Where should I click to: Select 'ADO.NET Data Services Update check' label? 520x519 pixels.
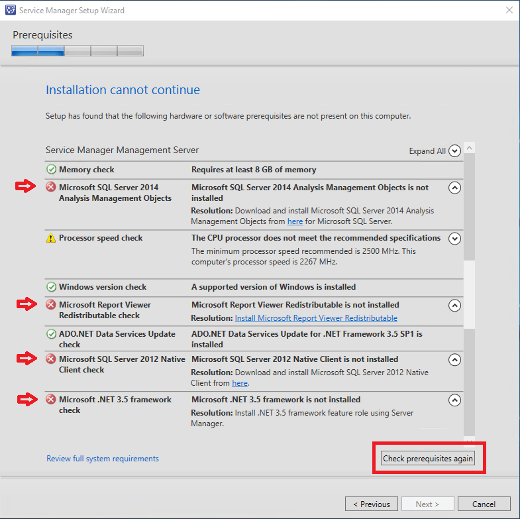pyautogui.click(x=117, y=339)
